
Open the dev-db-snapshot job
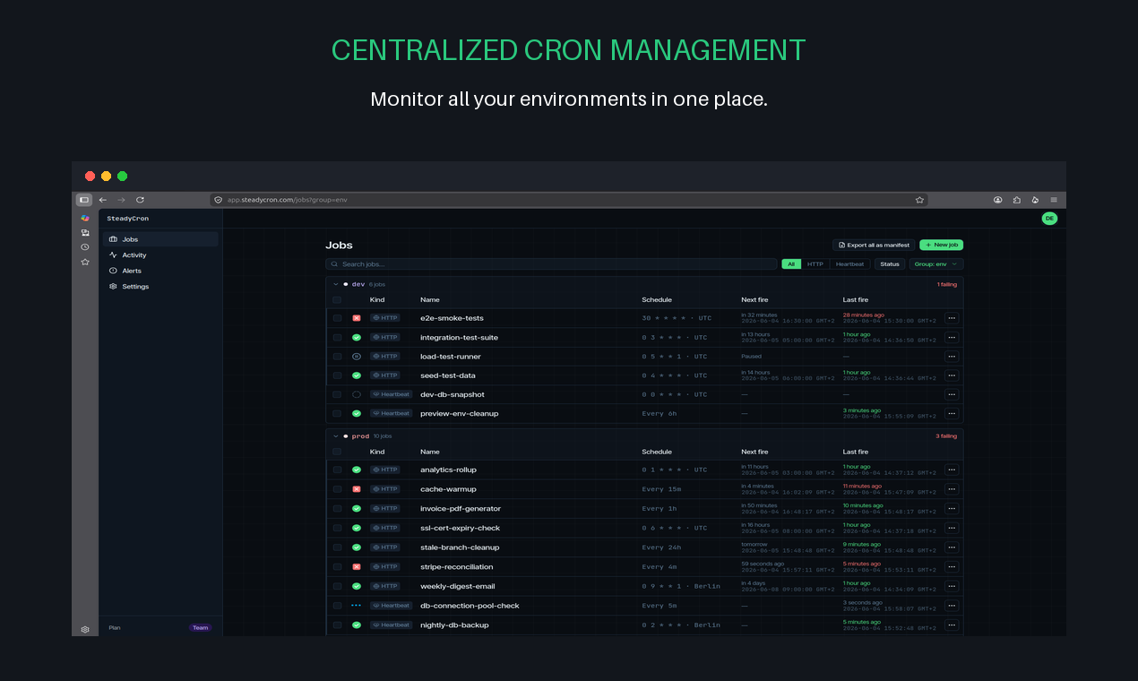click(x=453, y=394)
